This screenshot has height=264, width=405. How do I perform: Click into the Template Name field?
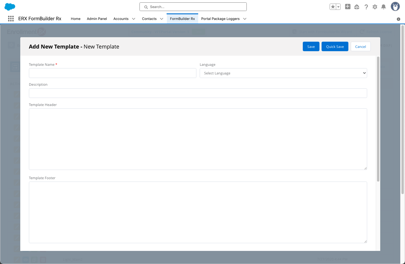(112, 73)
